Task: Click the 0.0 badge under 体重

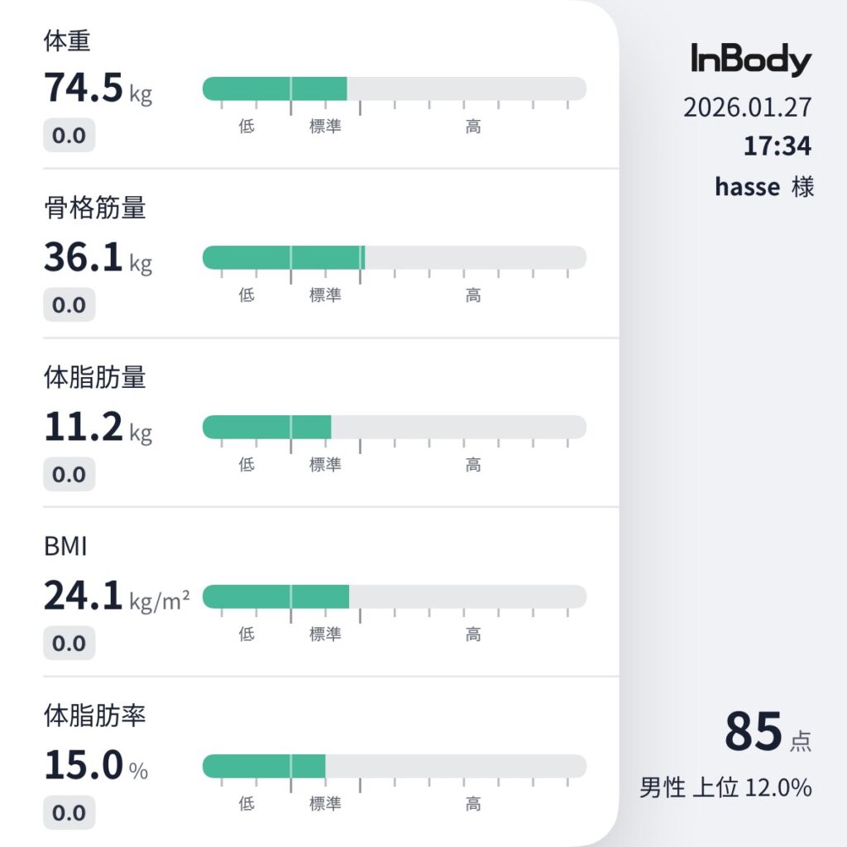Action: pyautogui.click(x=69, y=136)
